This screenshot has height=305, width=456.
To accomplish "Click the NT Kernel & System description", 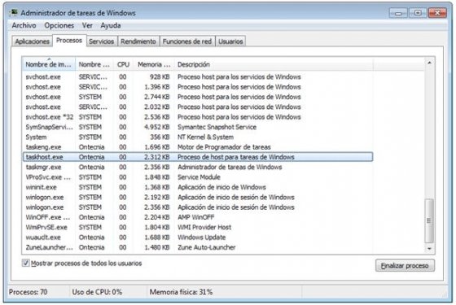I will [x=205, y=137].
